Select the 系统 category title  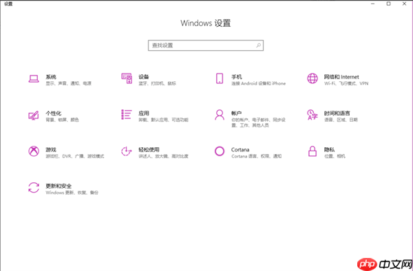51,77
